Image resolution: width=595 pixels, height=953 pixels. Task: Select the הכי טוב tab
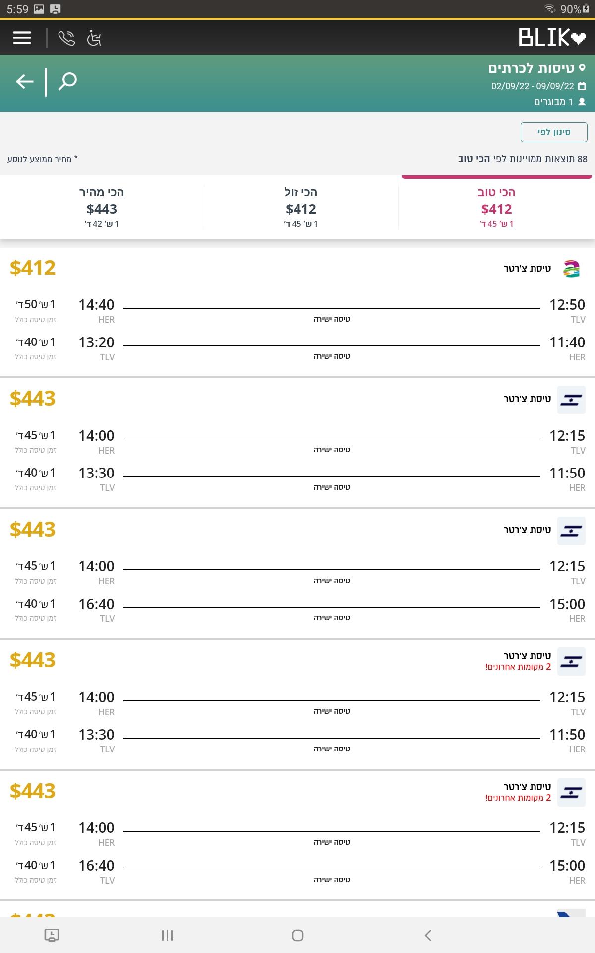pyautogui.click(x=496, y=207)
